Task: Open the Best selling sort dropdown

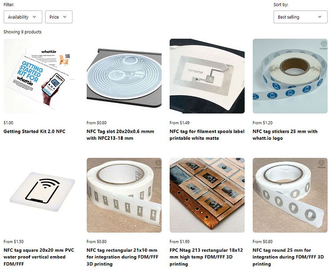Action: (x=300, y=17)
